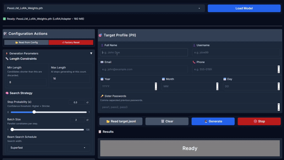
Task: Click the Month calendar icon
Action: pyautogui.click(x=163, y=79)
